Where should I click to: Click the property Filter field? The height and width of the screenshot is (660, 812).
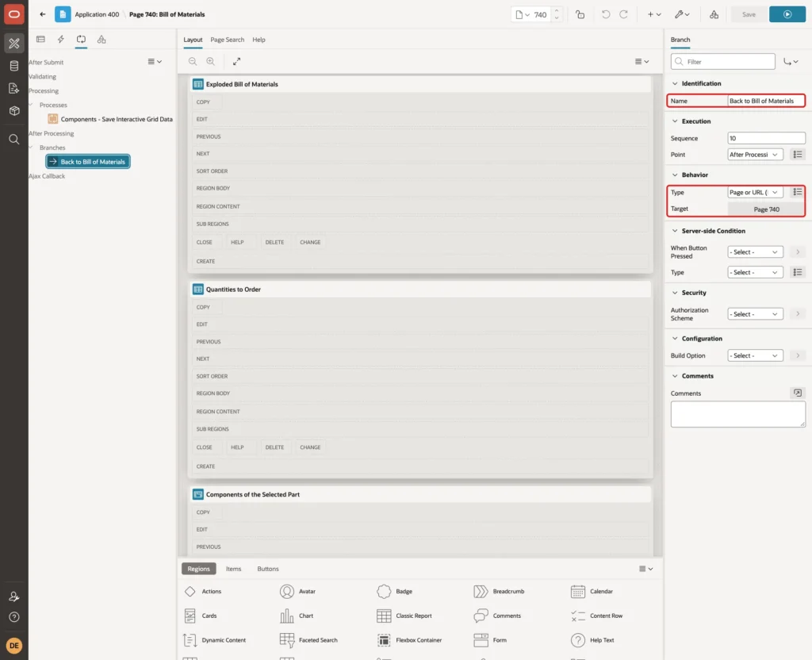[x=723, y=62]
